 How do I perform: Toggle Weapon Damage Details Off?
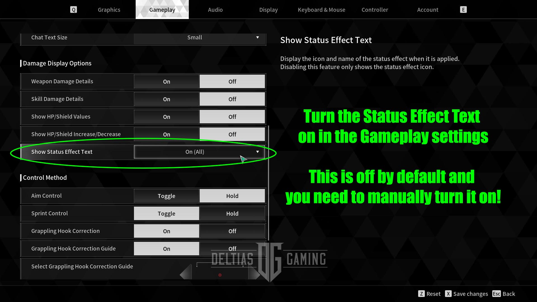(232, 81)
